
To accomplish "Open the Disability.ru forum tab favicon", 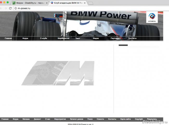I will pos(14,3).
